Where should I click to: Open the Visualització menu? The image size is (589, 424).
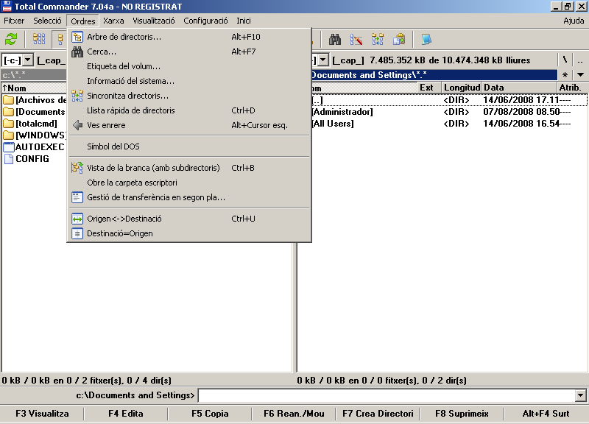[154, 21]
